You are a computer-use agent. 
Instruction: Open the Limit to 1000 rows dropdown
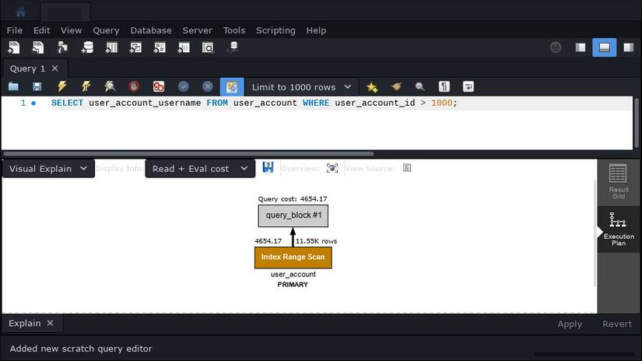(x=301, y=87)
